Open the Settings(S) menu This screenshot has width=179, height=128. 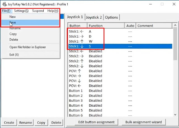point(21,11)
